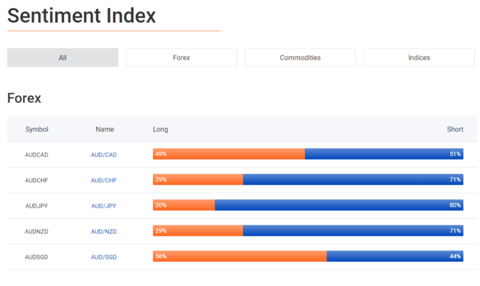Viewport: 480px width, 286px height.
Task: Click the Long column header
Action: [x=160, y=129]
